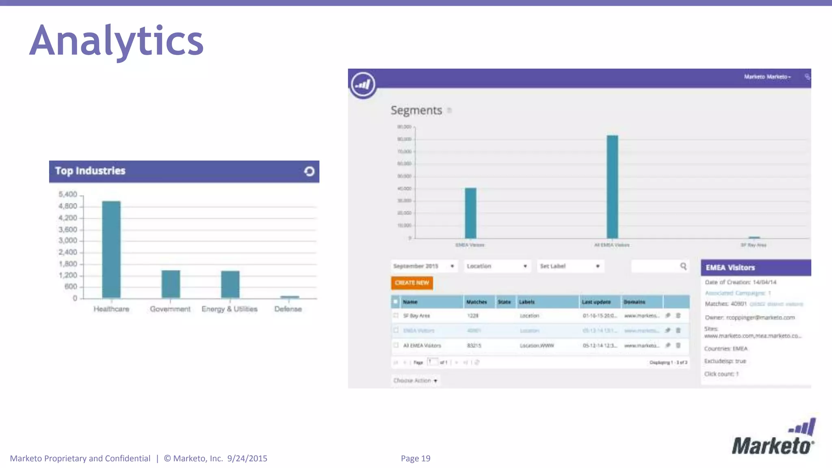The width and height of the screenshot is (832, 468).
Task: Open the Set Label dropdown
Action: [x=570, y=266]
